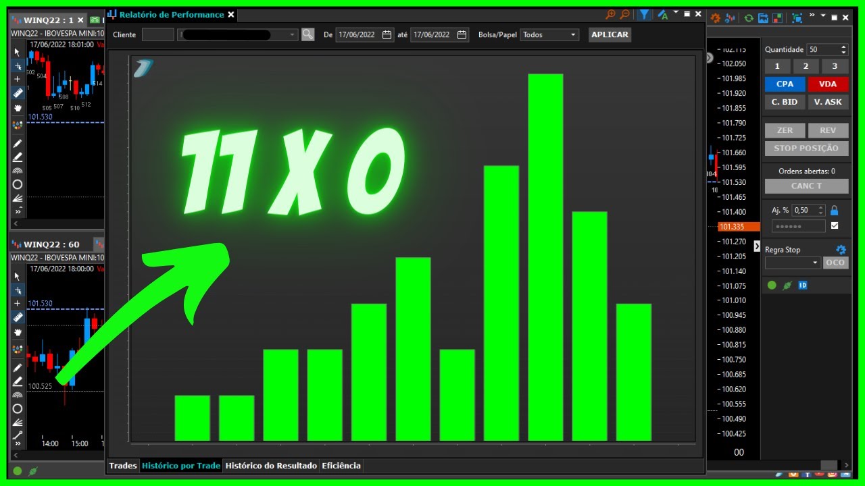Click the Aj. % stepper arrows
Screen dimensions: 865x486
pos(821,210)
